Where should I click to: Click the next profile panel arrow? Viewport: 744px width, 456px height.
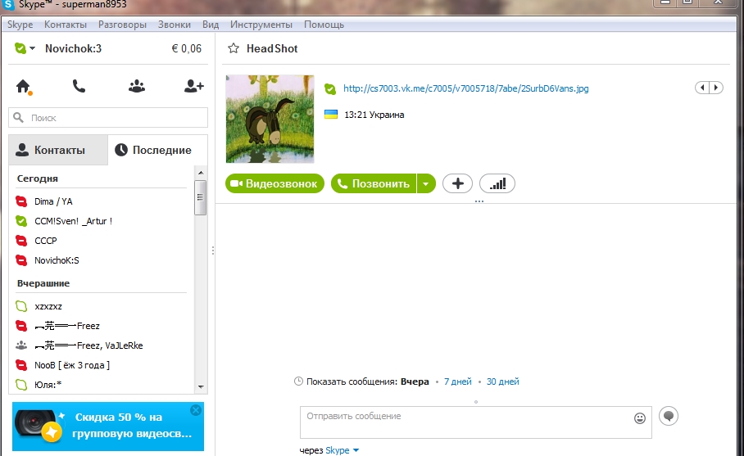716,88
